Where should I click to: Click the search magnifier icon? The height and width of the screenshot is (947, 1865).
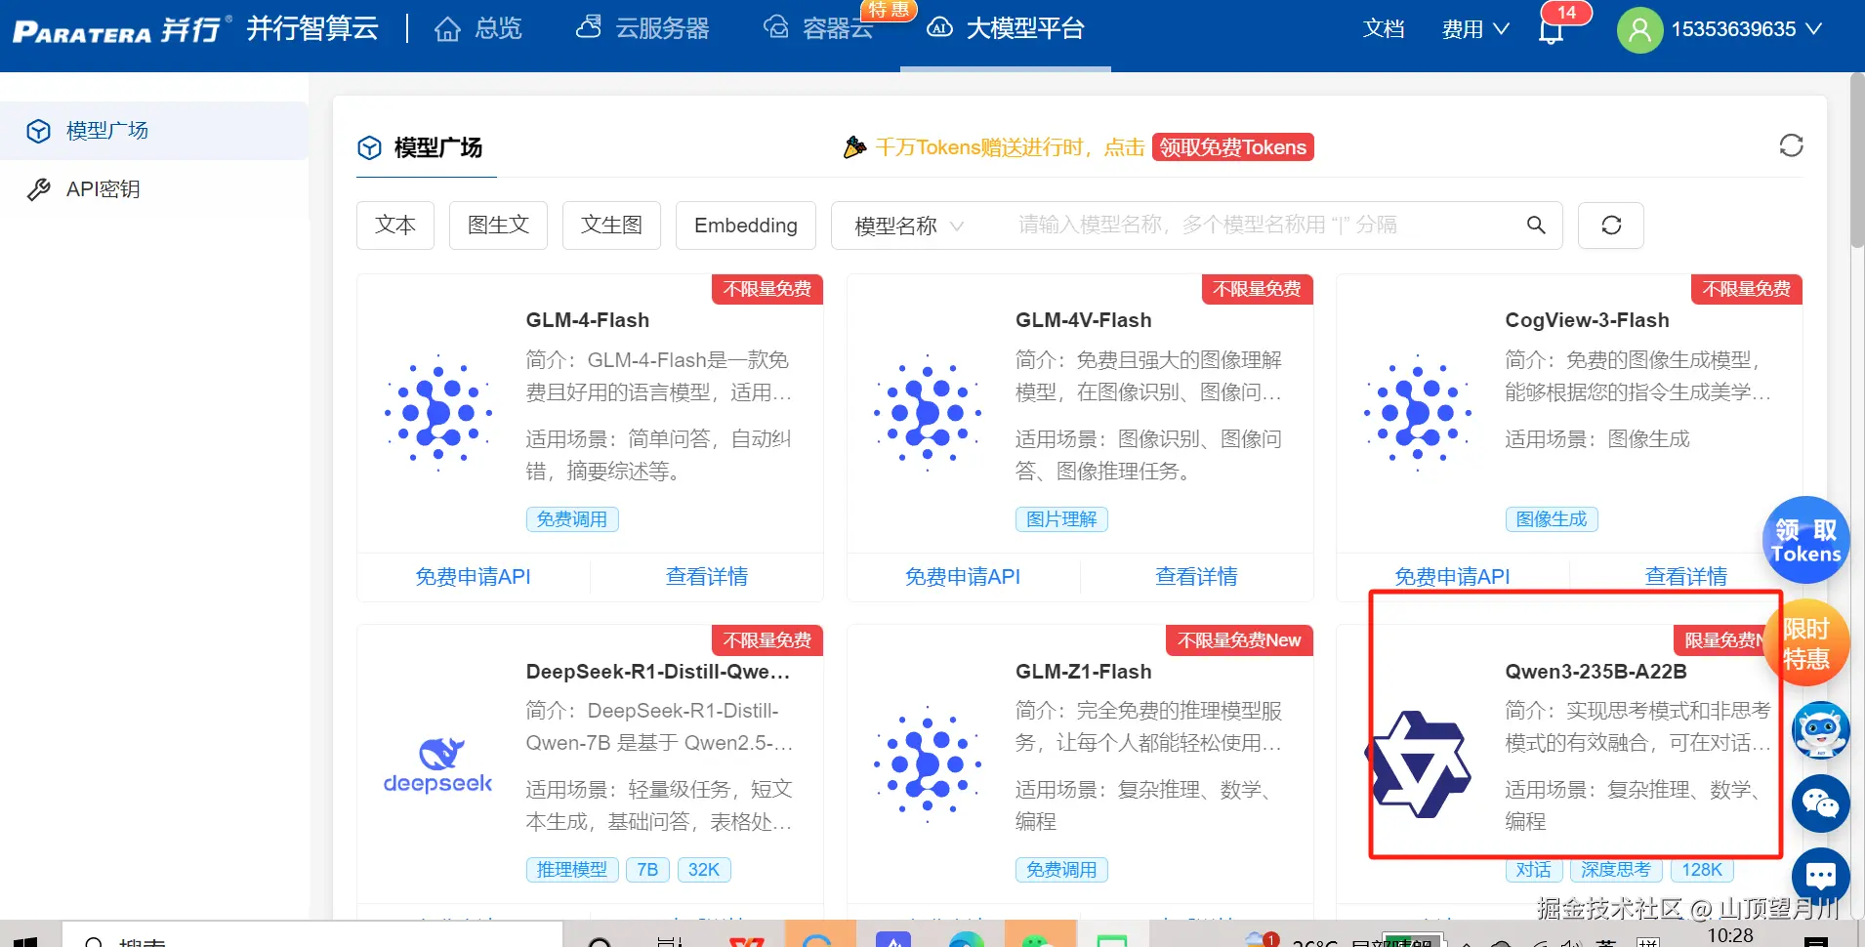click(1536, 226)
